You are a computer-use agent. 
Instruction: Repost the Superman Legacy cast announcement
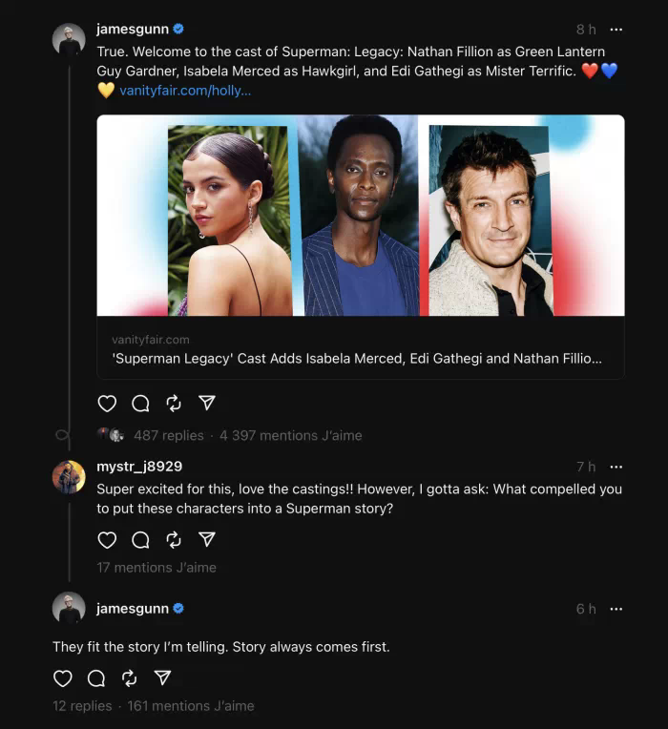pos(174,404)
